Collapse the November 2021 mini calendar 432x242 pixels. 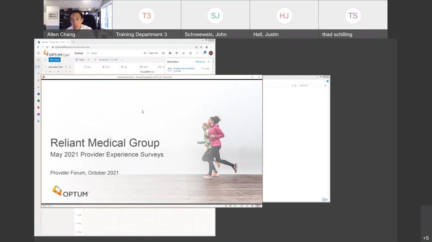pyautogui.click(x=45, y=67)
